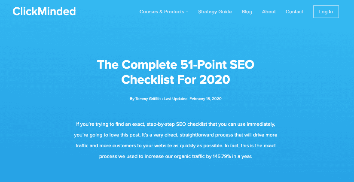
Task: Click the 145.79% figure in the intro
Action: (x=222, y=157)
